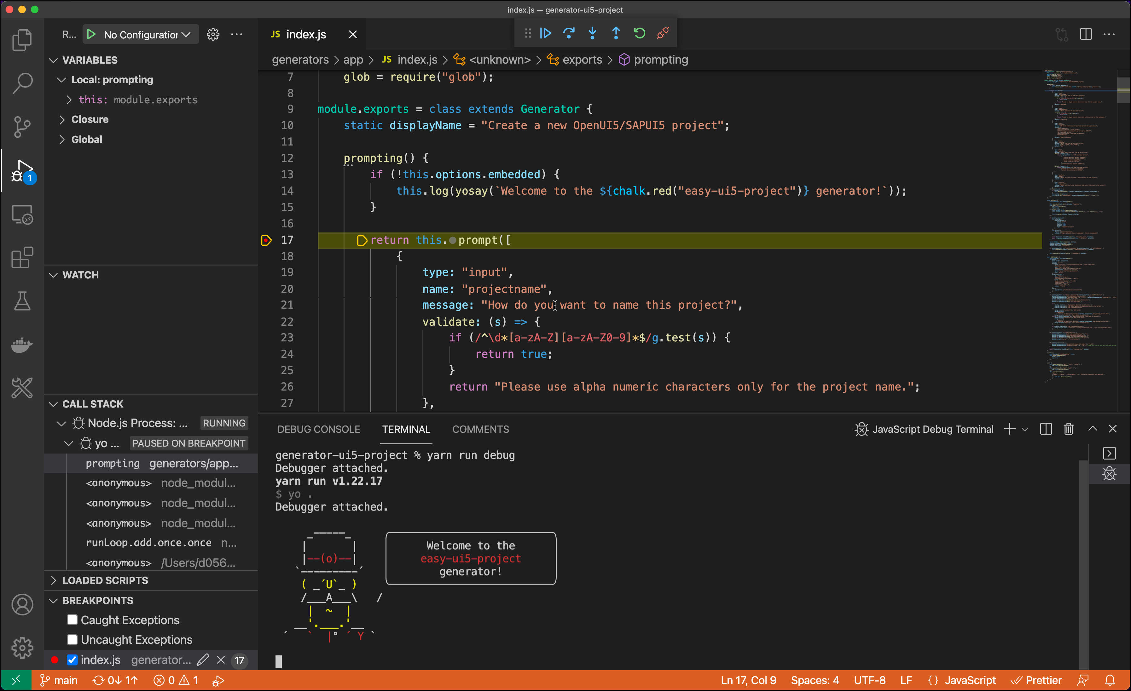Click JavaScript language mode in status bar

point(969,681)
